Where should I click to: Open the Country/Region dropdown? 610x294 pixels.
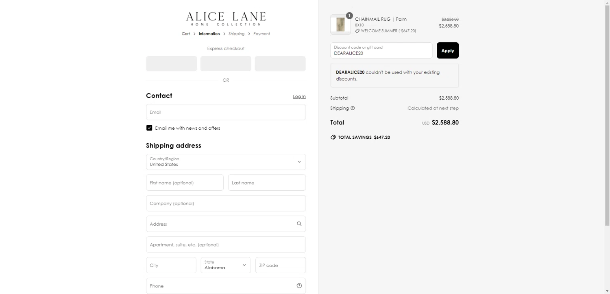click(226, 162)
